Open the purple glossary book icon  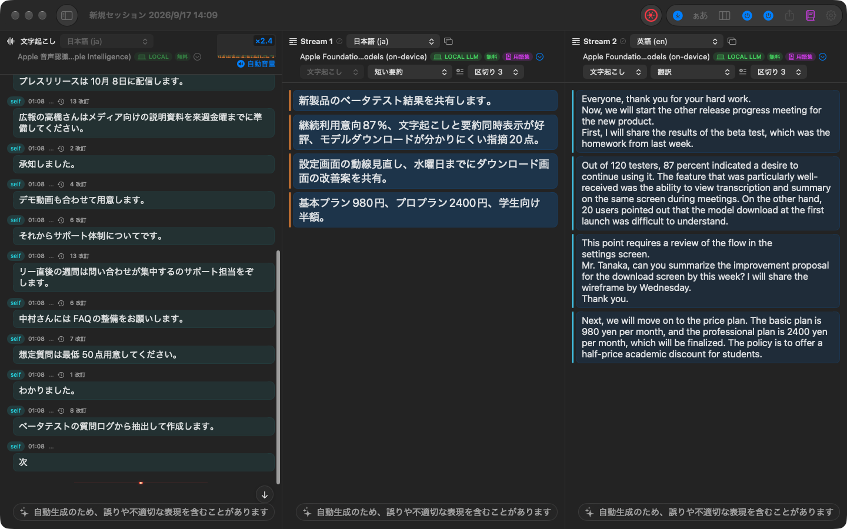[x=811, y=16]
